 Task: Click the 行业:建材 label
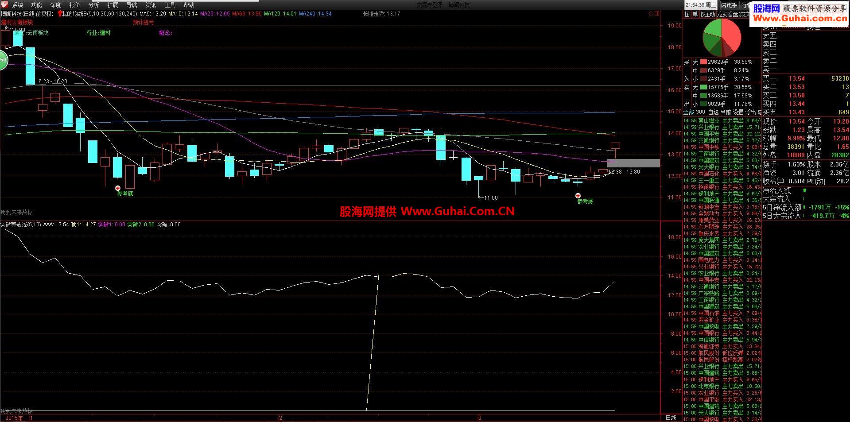coord(99,33)
